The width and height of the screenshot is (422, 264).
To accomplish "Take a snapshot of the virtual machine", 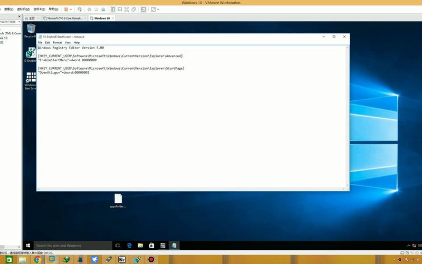I will point(89,9).
